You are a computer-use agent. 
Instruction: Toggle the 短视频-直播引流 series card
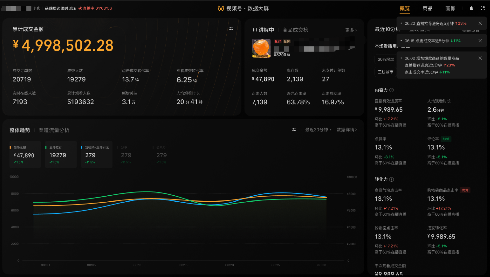[96, 155]
